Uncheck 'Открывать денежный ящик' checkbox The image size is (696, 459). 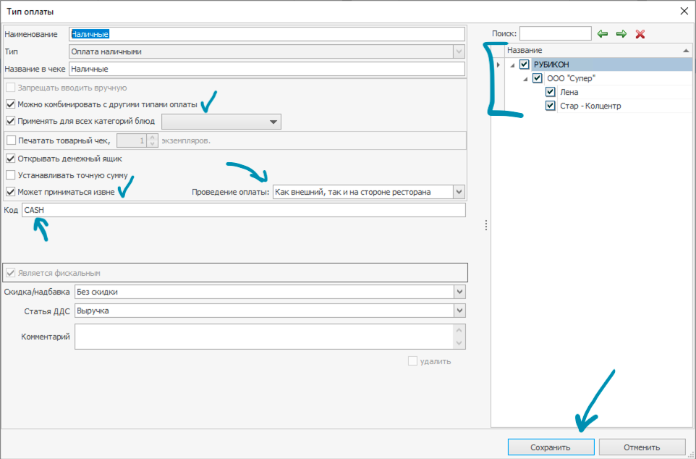[11, 159]
